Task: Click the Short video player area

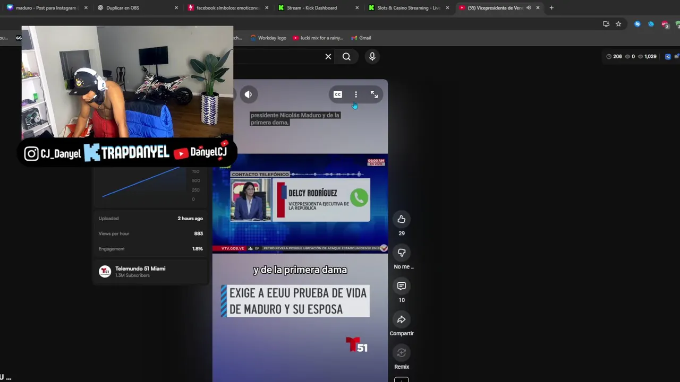Action: (300, 231)
